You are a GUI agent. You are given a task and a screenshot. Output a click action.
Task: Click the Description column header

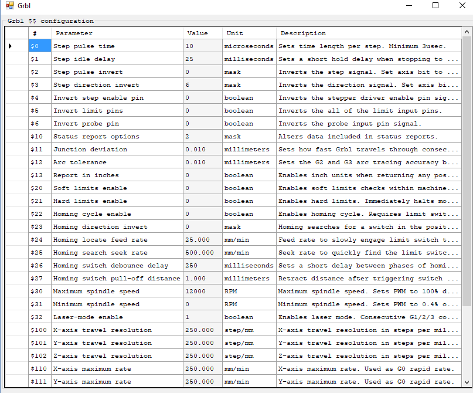(x=369, y=33)
